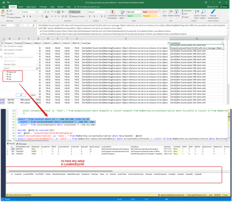
Task: Uncheck the 108 filter checkbox
Action: coord(7,74)
